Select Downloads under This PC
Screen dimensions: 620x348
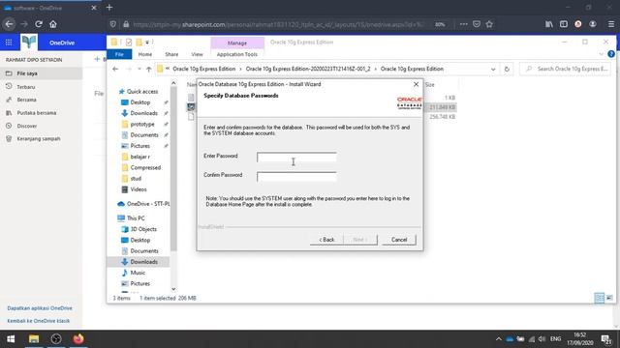(x=143, y=262)
